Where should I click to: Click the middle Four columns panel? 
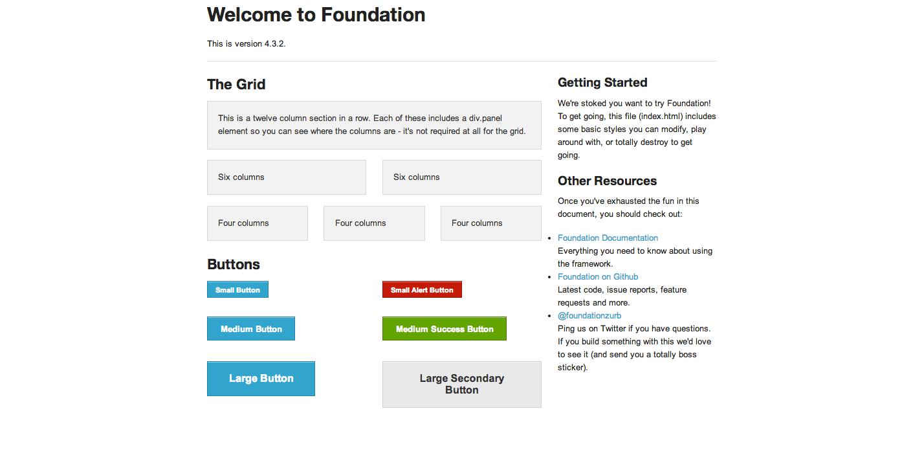click(x=374, y=223)
